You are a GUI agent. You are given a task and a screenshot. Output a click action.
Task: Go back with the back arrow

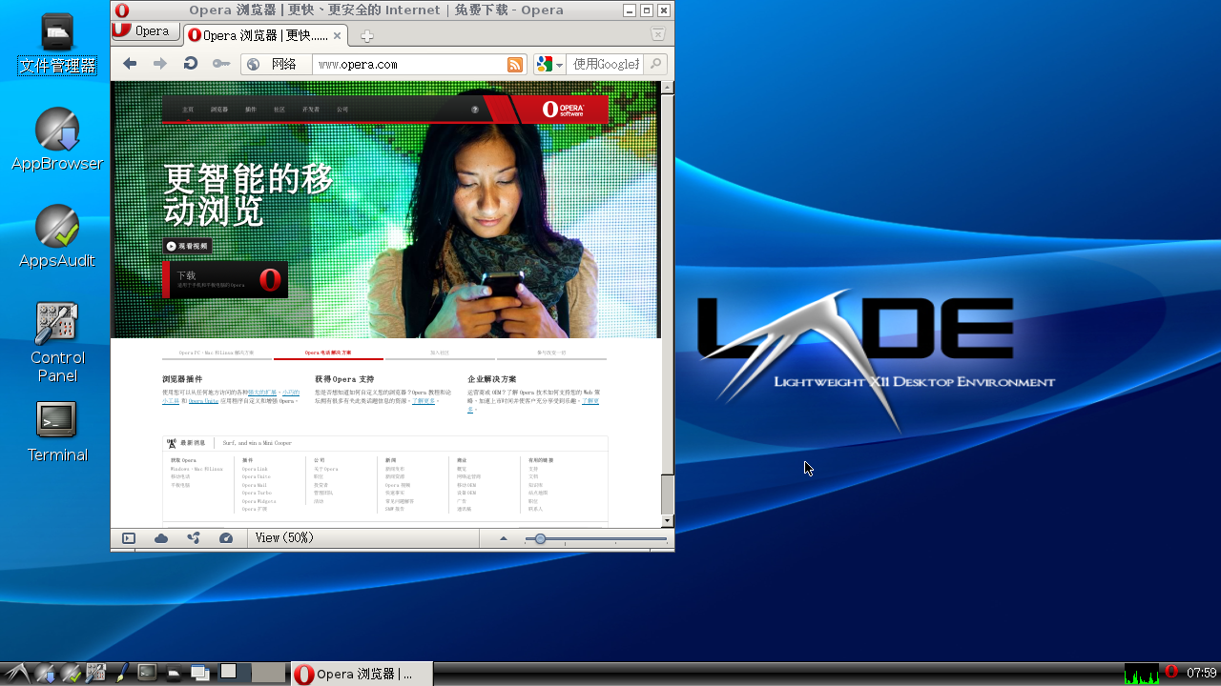[x=130, y=64]
